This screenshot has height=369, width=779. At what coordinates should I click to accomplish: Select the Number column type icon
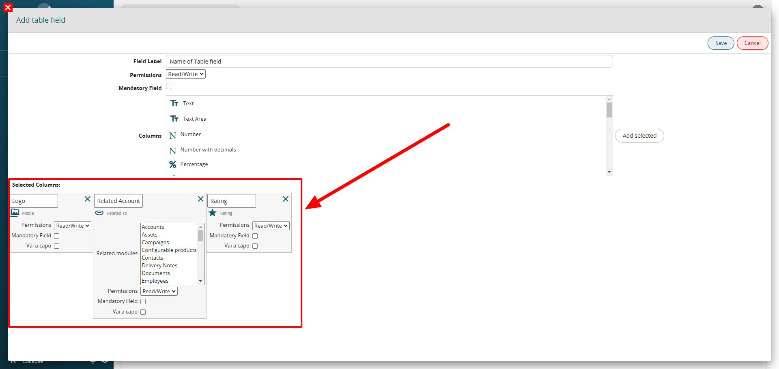click(173, 136)
